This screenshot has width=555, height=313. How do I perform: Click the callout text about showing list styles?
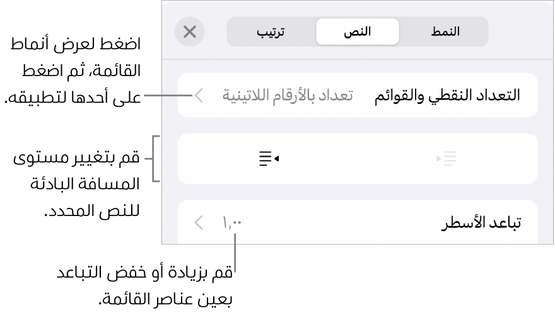73,72
